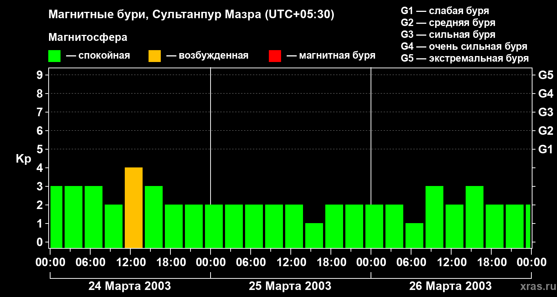Click the Kp 1 bar on 25 Марта

(314, 235)
